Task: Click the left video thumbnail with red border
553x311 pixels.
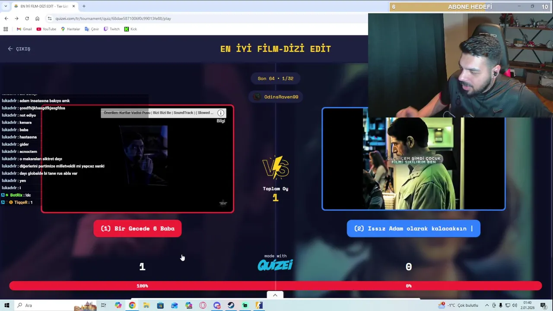Action: [137, 159]
